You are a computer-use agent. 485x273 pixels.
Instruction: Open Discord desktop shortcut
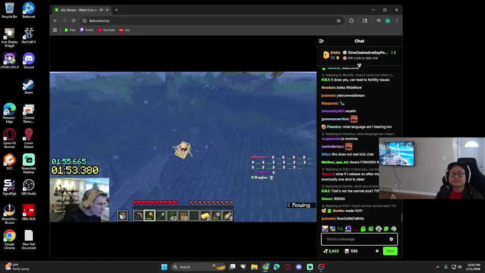(28, 61)
